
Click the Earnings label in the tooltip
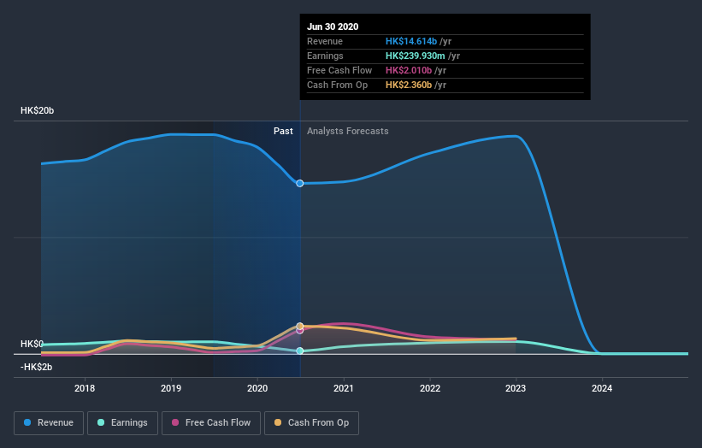325,56
